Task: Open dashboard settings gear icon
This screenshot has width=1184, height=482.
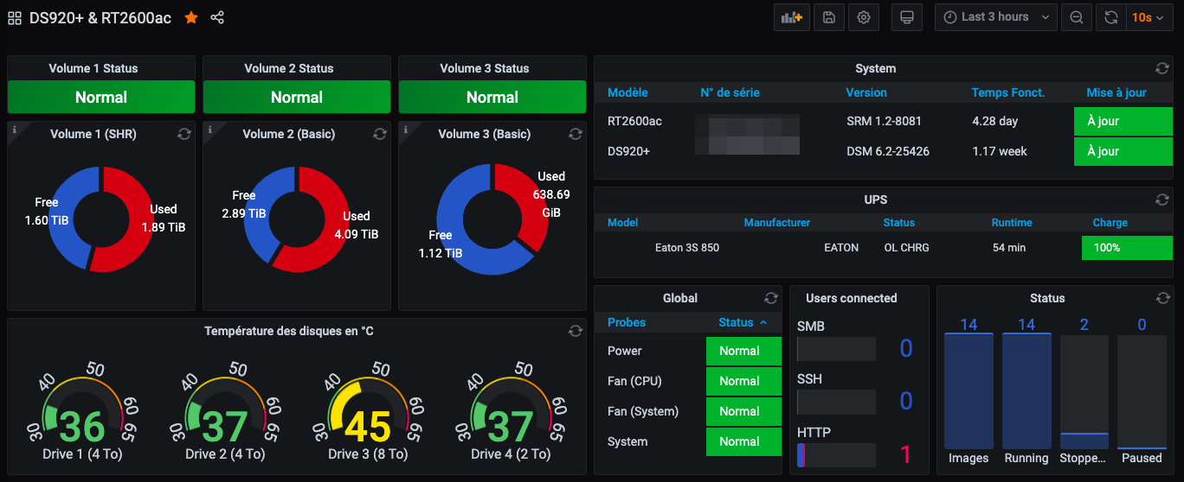Action: point(863,17)
